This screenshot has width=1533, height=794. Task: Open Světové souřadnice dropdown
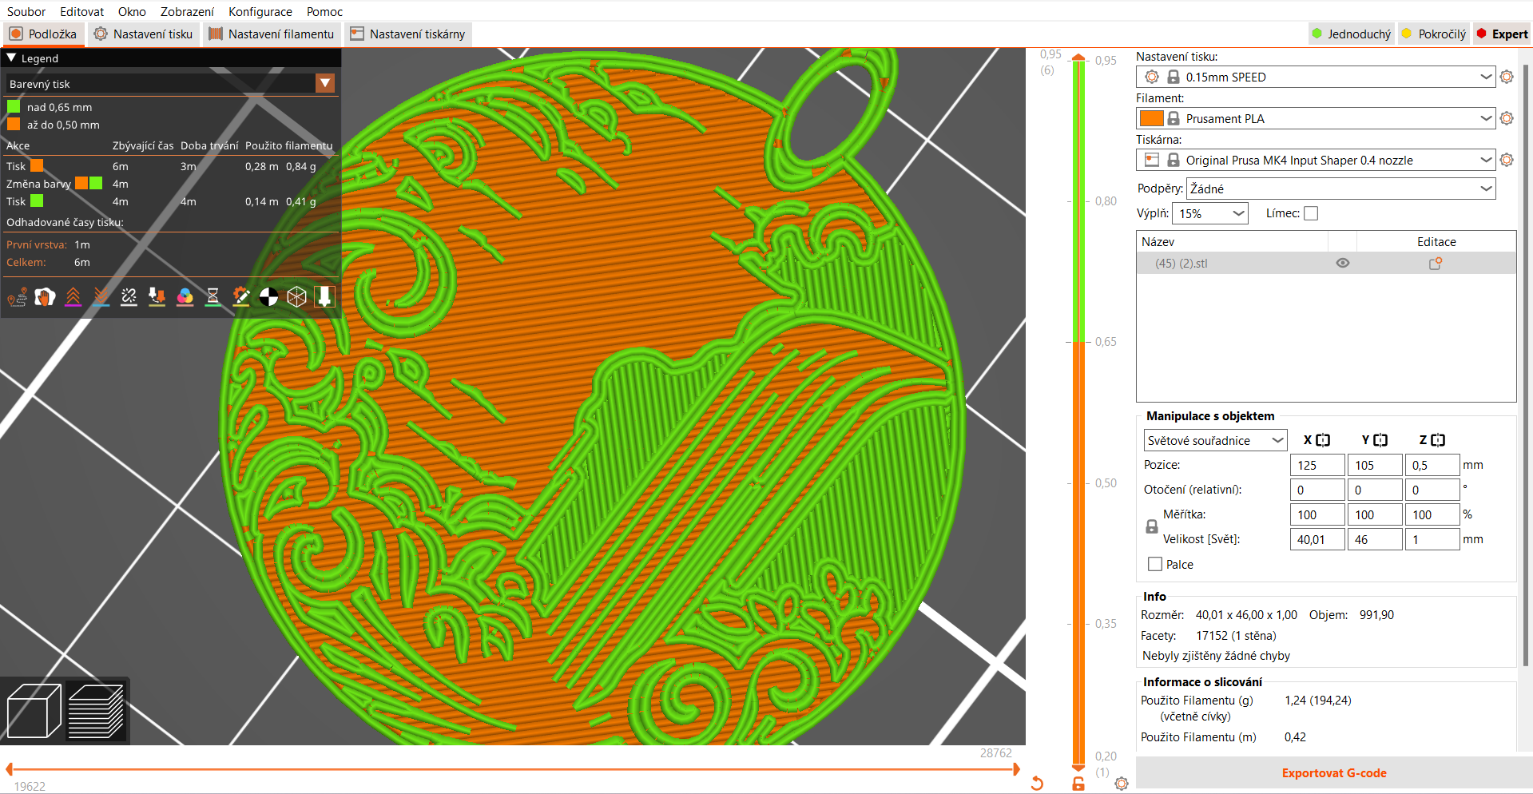coord(1215,440)
